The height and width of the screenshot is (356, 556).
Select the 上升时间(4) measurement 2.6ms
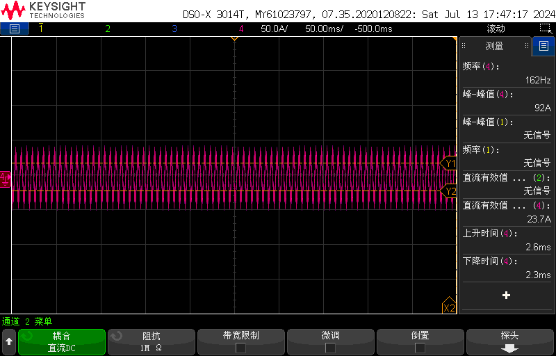click(507, 240)
